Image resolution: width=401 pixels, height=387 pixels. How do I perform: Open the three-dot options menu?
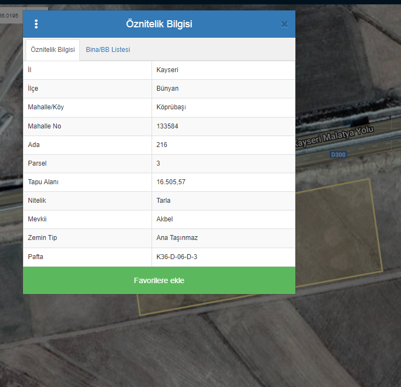36,24
